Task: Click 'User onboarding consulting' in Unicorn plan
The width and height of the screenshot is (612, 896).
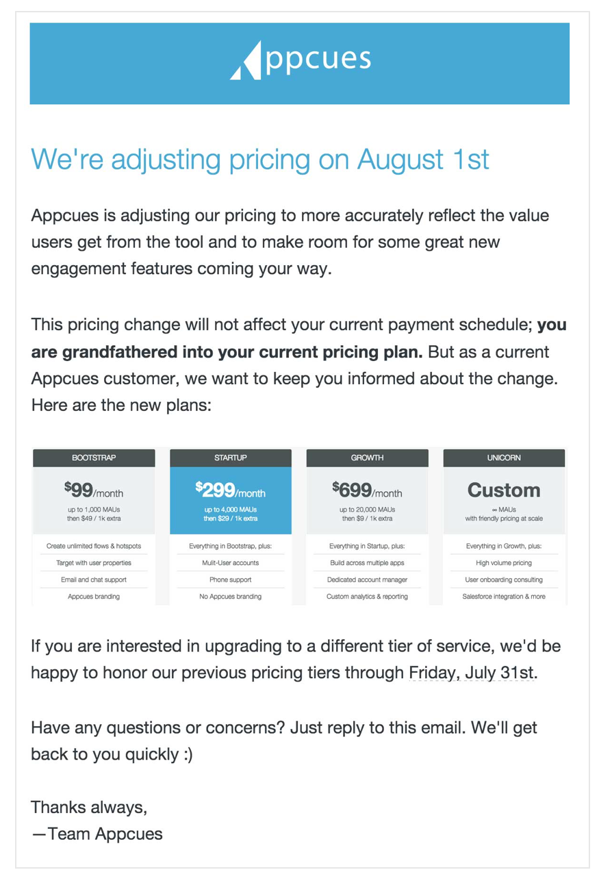Action: (x=505, y=580)
